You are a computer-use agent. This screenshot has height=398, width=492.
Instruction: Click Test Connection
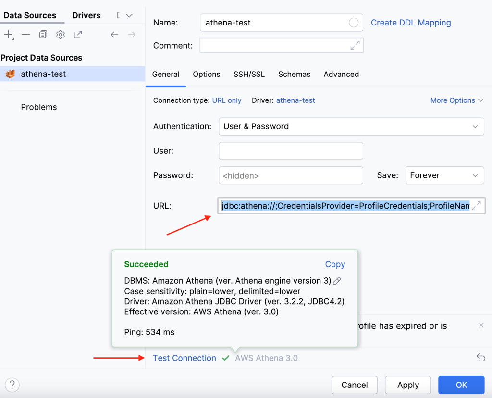click(184, 358)
